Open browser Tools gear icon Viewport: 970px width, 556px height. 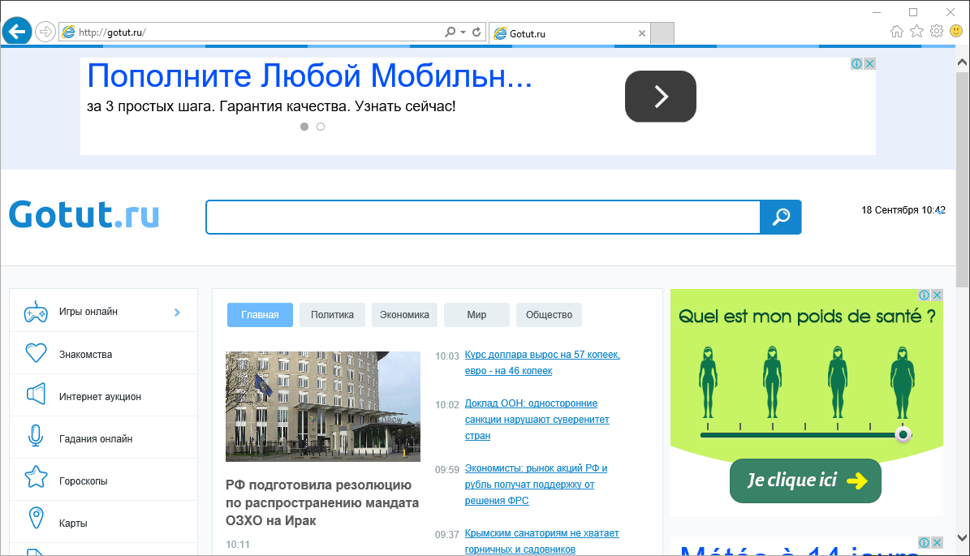coord(937,31)
